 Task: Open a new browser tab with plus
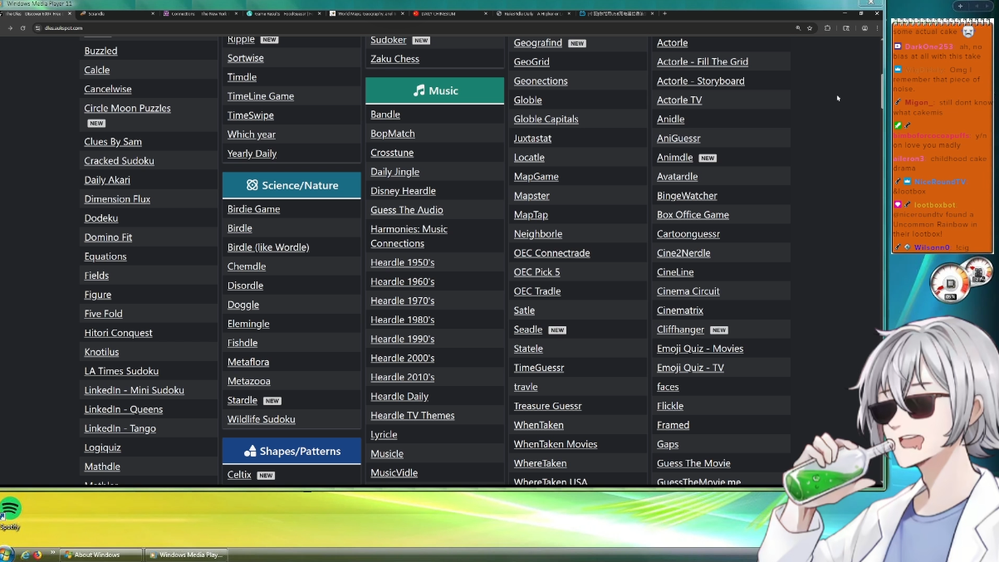664,13
